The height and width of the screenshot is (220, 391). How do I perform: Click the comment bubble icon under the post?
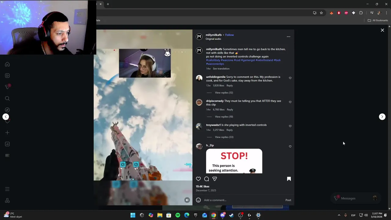point(206,179)
